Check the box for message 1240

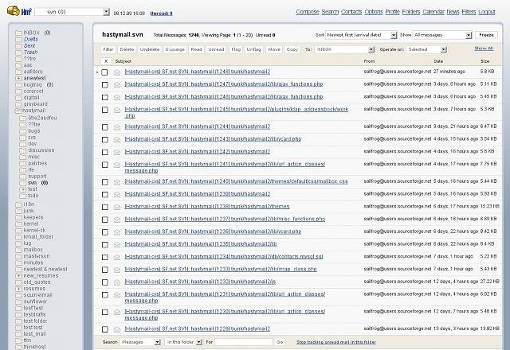click(104, 182)
